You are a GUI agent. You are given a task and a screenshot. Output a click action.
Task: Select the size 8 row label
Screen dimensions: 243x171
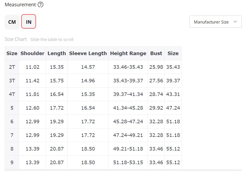(12, 149)
